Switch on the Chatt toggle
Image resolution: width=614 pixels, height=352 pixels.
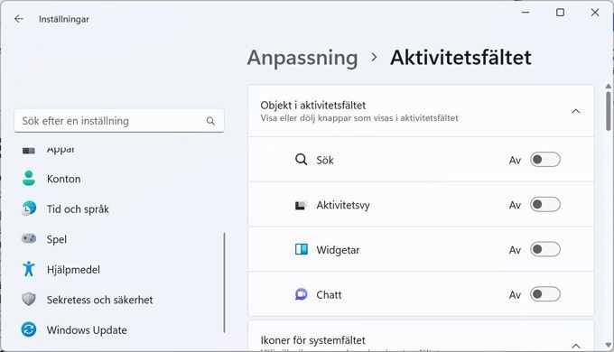545,294
